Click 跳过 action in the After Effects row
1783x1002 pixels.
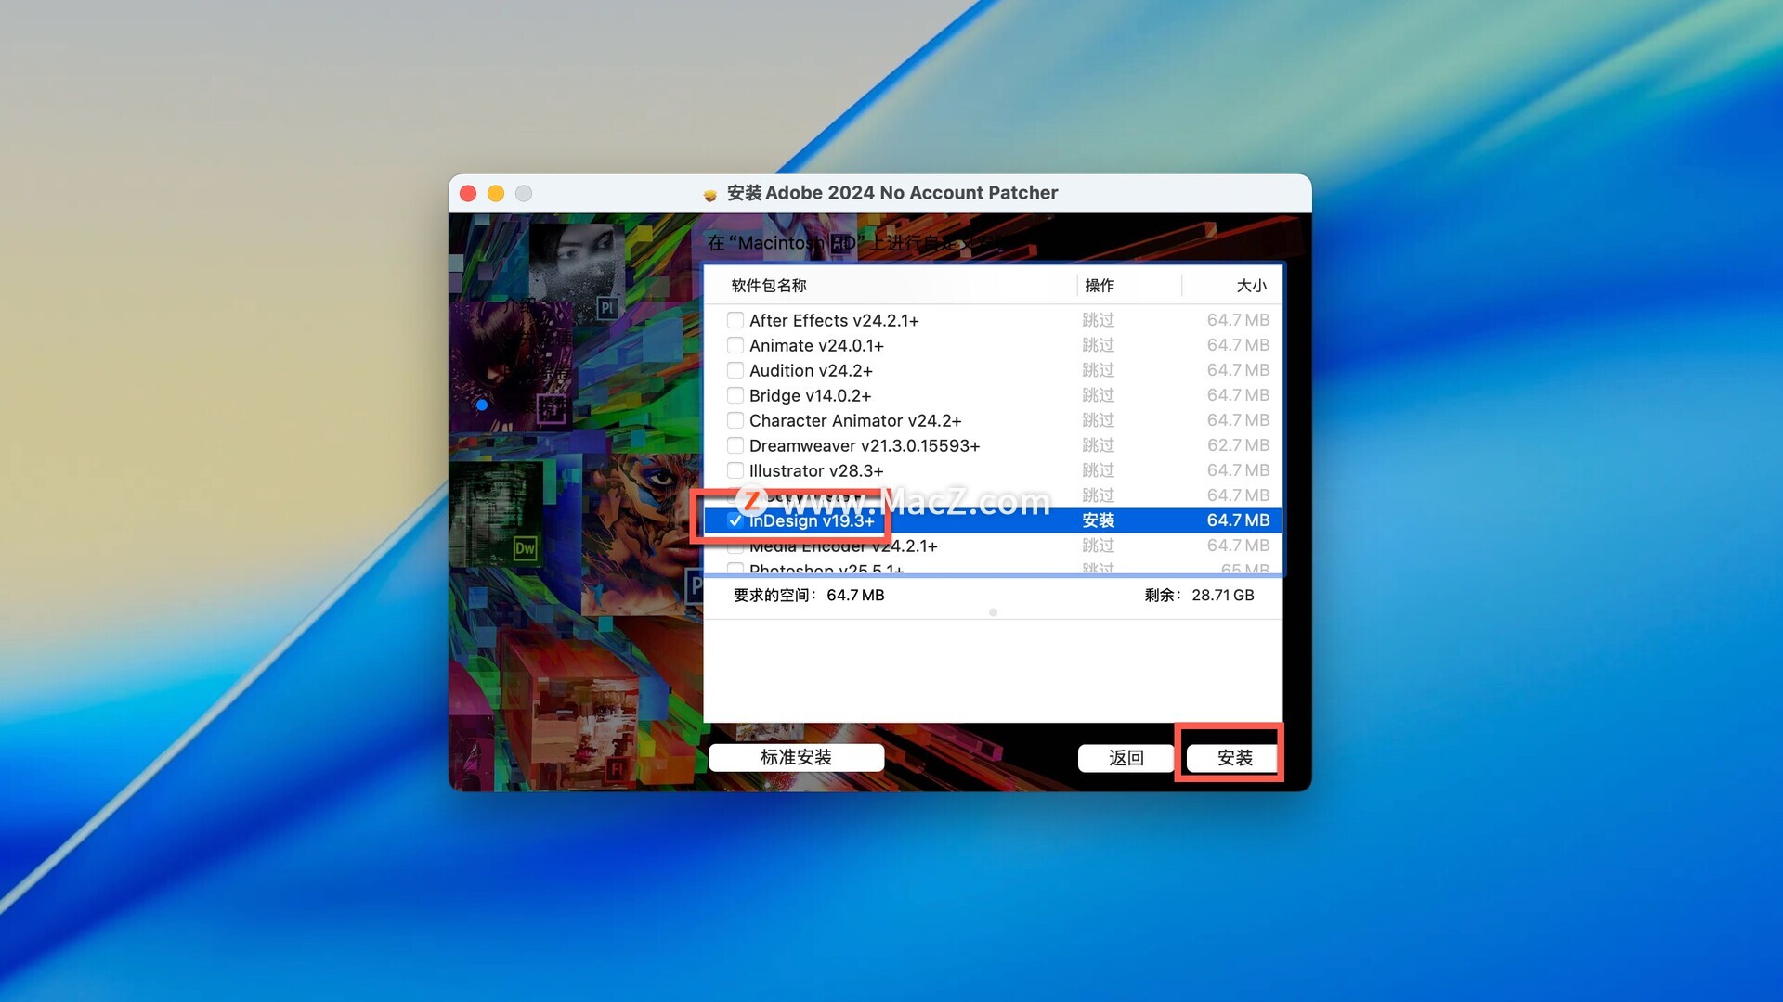(1098, 320)
